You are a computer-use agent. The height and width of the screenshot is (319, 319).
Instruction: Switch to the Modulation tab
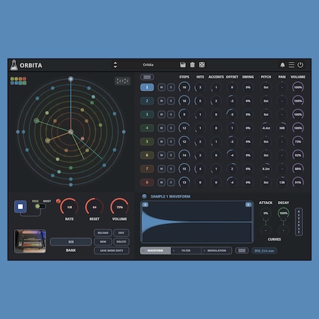216,251
